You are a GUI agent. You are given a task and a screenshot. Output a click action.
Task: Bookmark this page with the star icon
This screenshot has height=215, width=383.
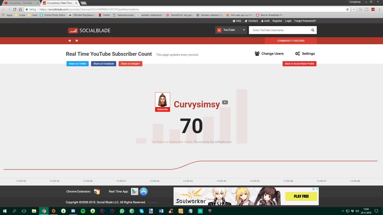(x=347, y=10)
